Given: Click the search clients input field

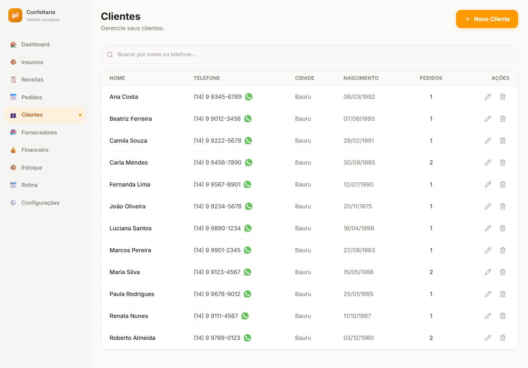Looking at the screenshot, I should (x=310, y=54).
